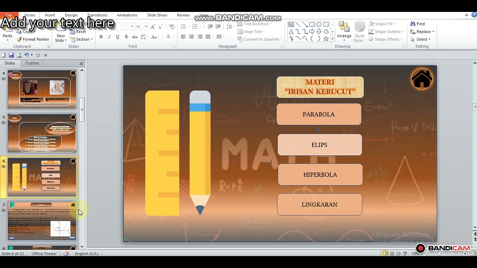Open the Paste dropdown arrow
This screenshot has width=477, height=268.
pos(7,40)
